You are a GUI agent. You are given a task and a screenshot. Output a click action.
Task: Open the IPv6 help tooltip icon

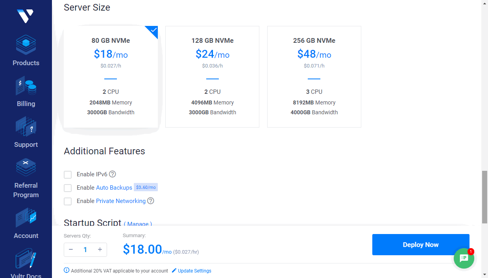[x=112, y=174]
